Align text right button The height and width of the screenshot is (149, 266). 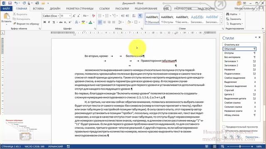(109, 22)
